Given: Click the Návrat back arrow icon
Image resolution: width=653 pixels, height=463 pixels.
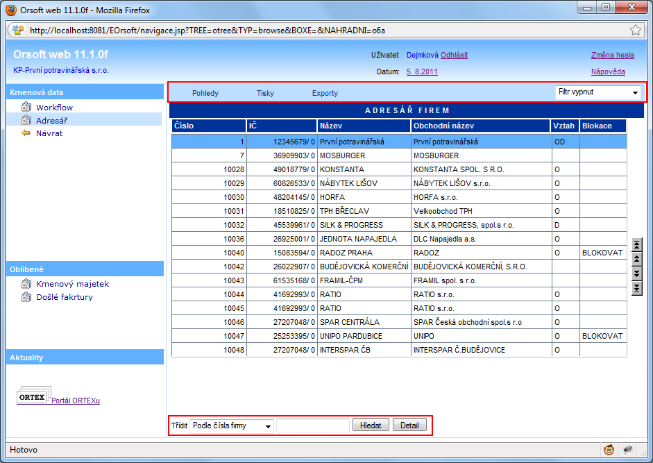Looking at the screenshot, I should [x=27, y=133].
